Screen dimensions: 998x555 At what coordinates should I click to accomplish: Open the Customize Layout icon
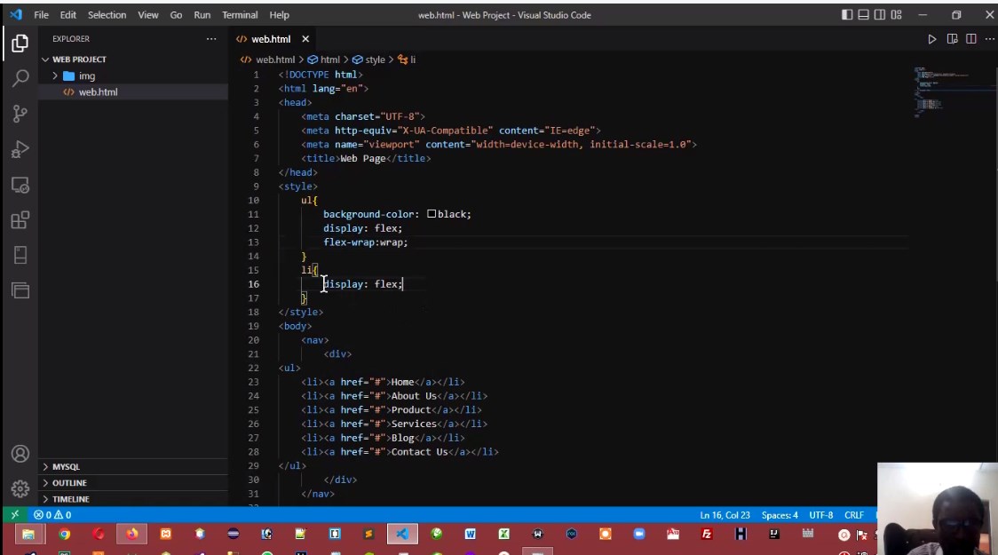click(896, 14)
